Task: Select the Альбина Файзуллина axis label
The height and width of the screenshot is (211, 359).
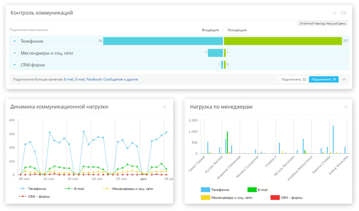Action: 300,168
